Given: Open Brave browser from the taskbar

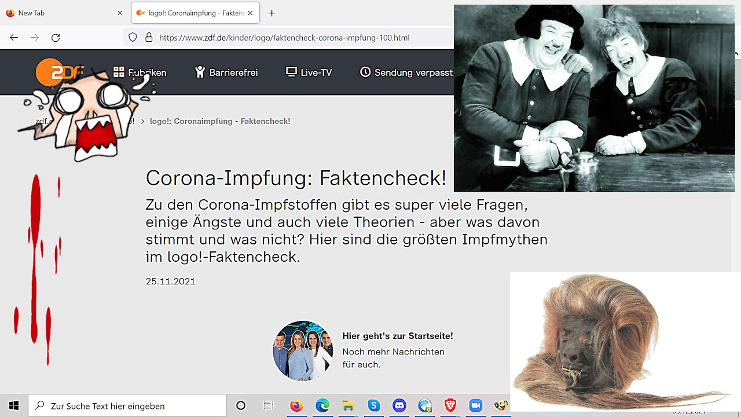Looking at the screenshot, I should pyautogui.click(x=450, y=405).
